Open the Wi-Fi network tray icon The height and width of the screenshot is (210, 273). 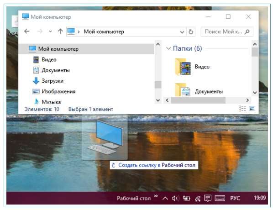click(197, 198)
